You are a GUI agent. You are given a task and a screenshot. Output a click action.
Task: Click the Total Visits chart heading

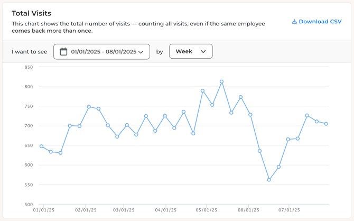(31, 13)
